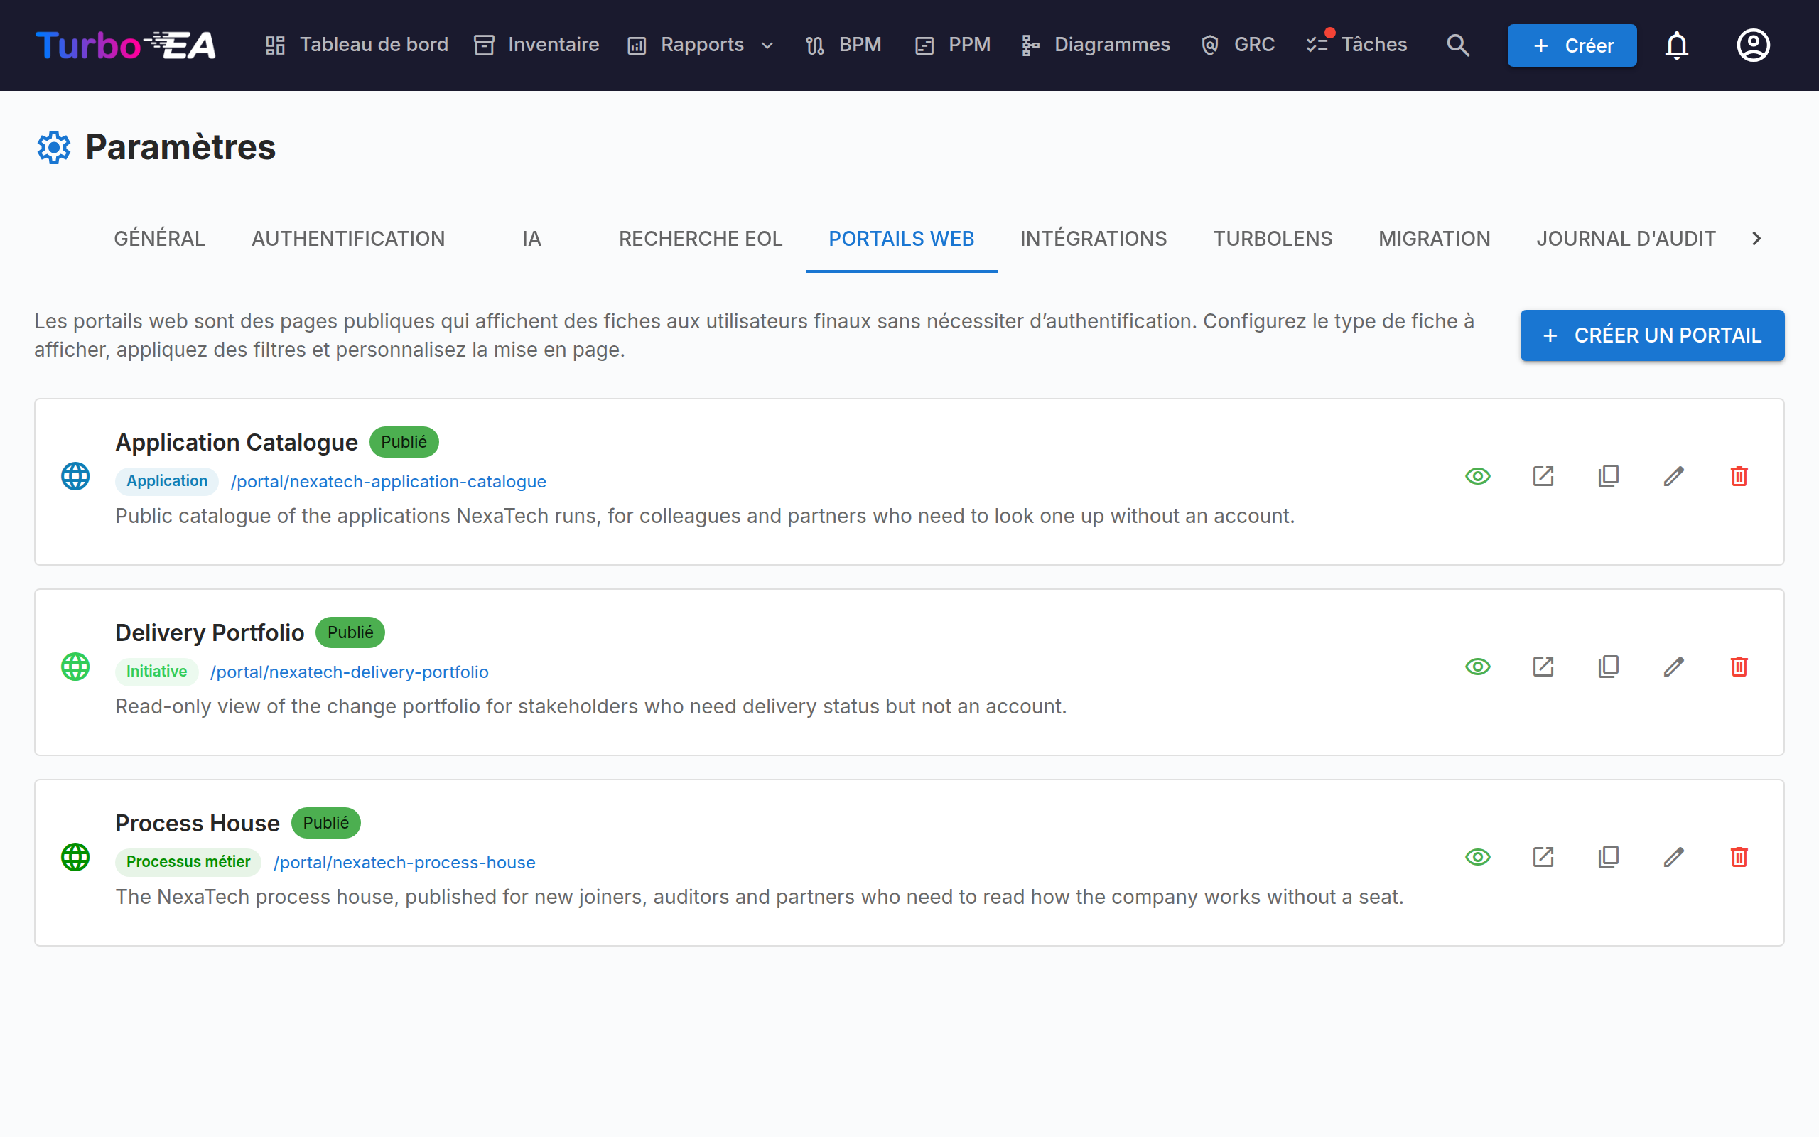Screen dimensions: 1819x1137
Task: Open the user account avatar menu
Action: (x=1753, y=45)
